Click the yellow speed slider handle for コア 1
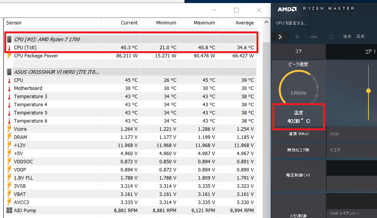Viewport: 377px width, 218px height. (x=368, y=91)
